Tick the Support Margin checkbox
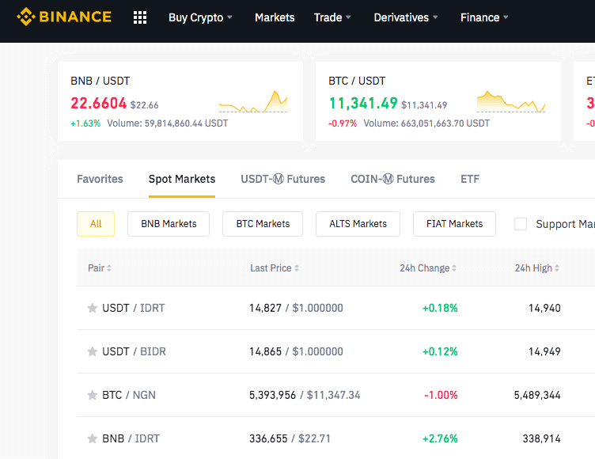 [521, 224]
